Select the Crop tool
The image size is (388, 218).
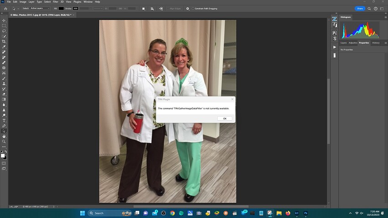click(4, 42)
